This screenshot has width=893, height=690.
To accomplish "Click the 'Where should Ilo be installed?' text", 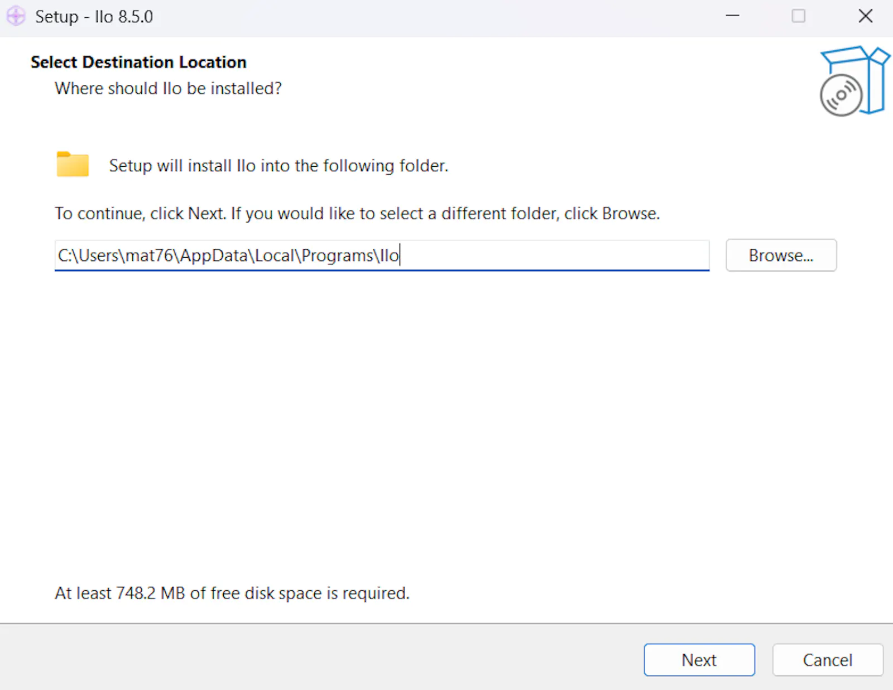I will click(168, 88).
